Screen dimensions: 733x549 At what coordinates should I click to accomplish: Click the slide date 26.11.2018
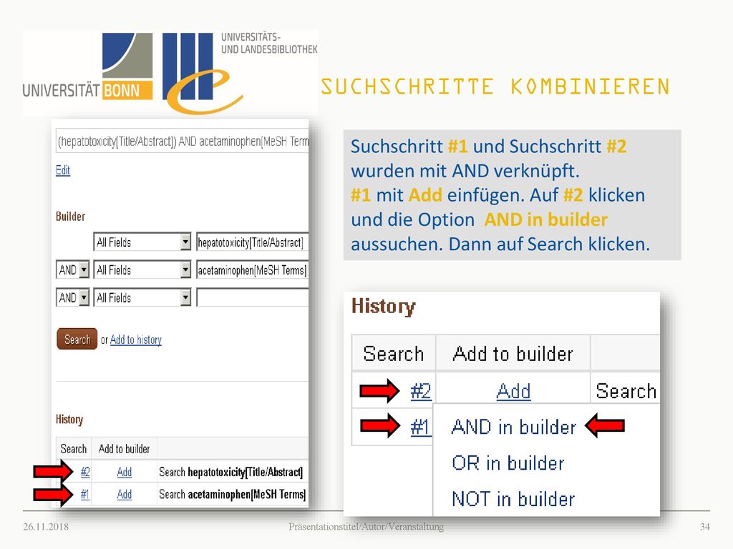pos(46,527)
